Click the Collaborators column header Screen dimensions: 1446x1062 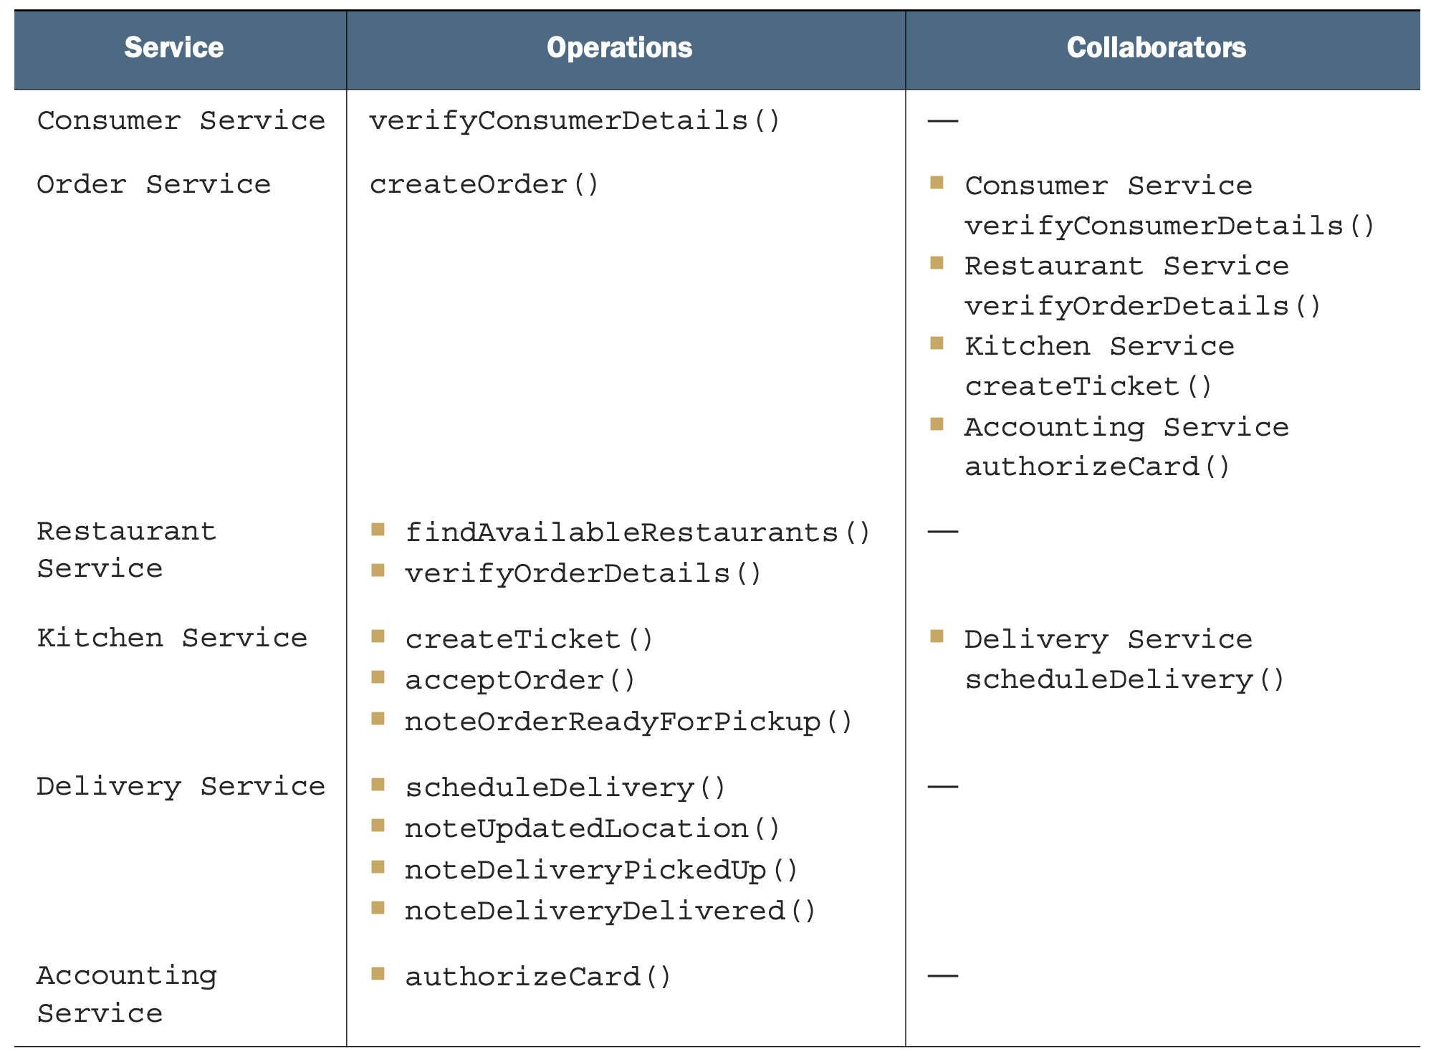(x=1157, y=48)
